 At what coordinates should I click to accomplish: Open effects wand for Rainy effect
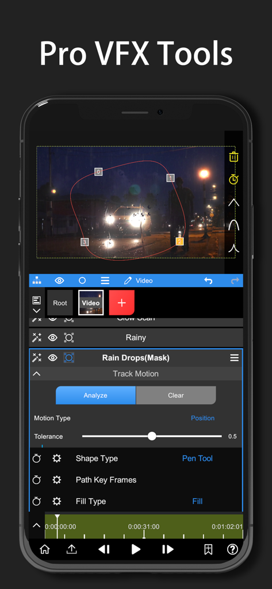[x=37, y=337]
